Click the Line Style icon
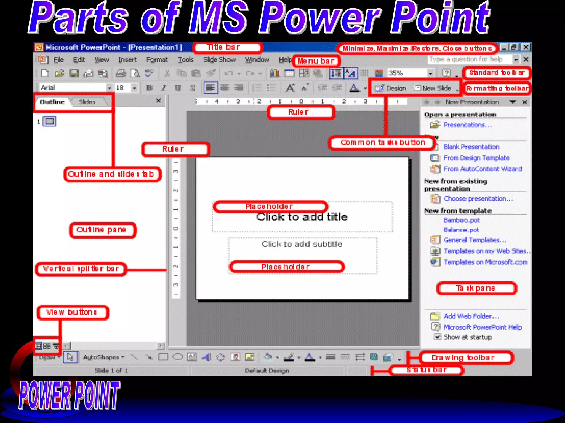565x423 pixels. pyautogui.click(x=331, y=357)
